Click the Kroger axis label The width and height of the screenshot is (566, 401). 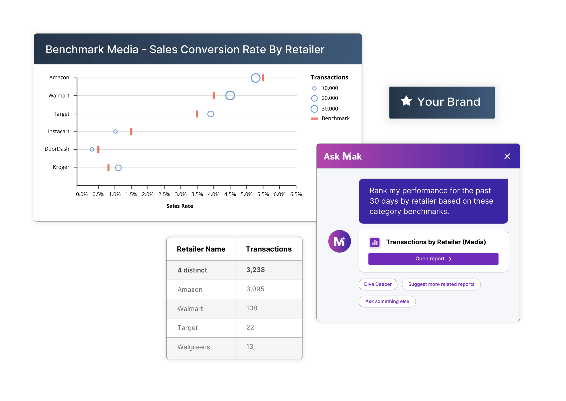(x=61, y=167)
